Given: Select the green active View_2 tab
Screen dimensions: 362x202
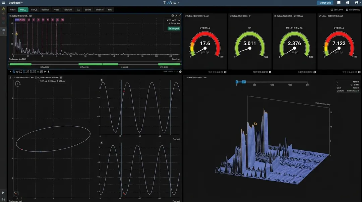Looking at the screenshot, I should [x=23, y=10].
